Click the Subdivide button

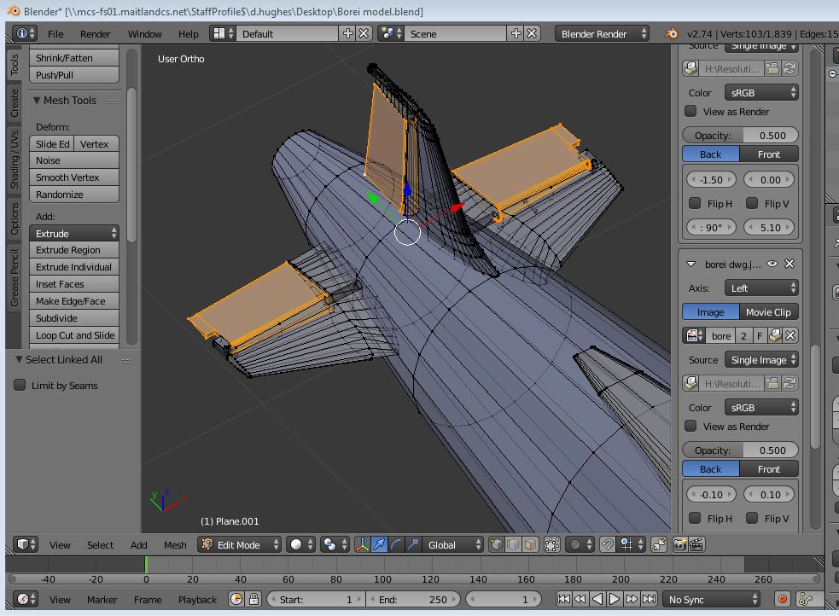pyautogui.click(x=74, y=318)
